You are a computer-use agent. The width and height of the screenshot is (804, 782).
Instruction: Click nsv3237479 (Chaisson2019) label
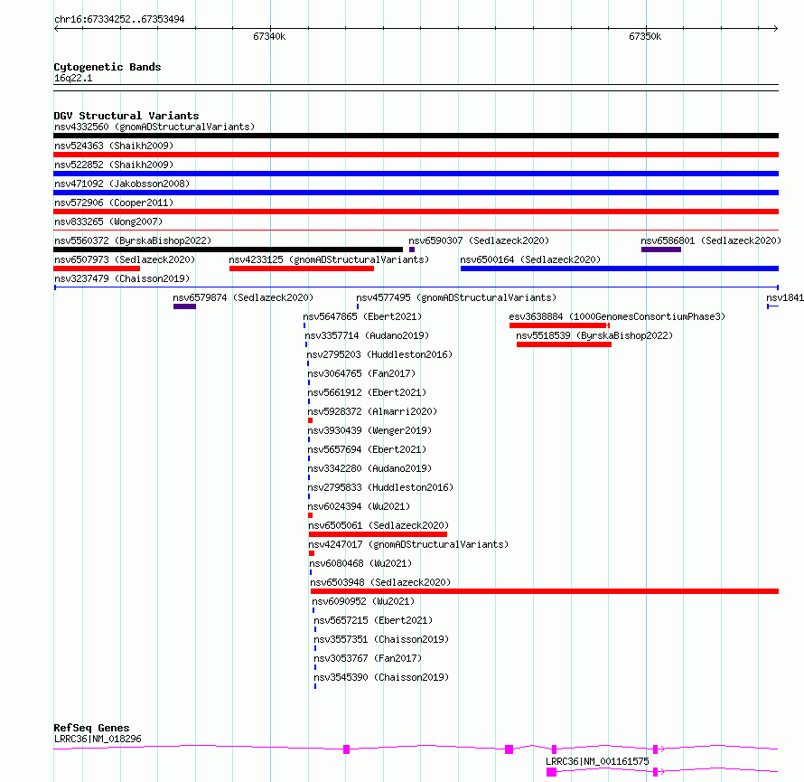pos(122,278)
